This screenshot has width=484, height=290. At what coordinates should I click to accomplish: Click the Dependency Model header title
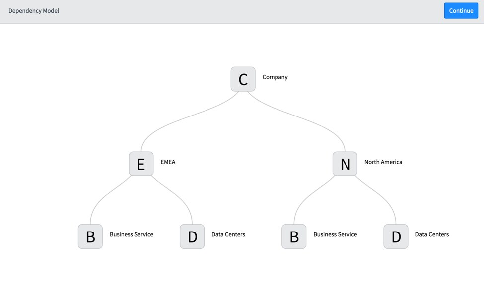pyautogui.click(x=34, y=11)
